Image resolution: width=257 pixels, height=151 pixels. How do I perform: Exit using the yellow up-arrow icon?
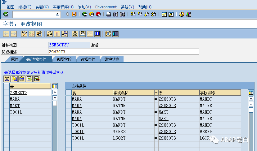point(92,14)
